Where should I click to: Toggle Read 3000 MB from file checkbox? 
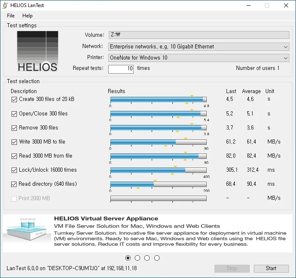coord(14,156)
